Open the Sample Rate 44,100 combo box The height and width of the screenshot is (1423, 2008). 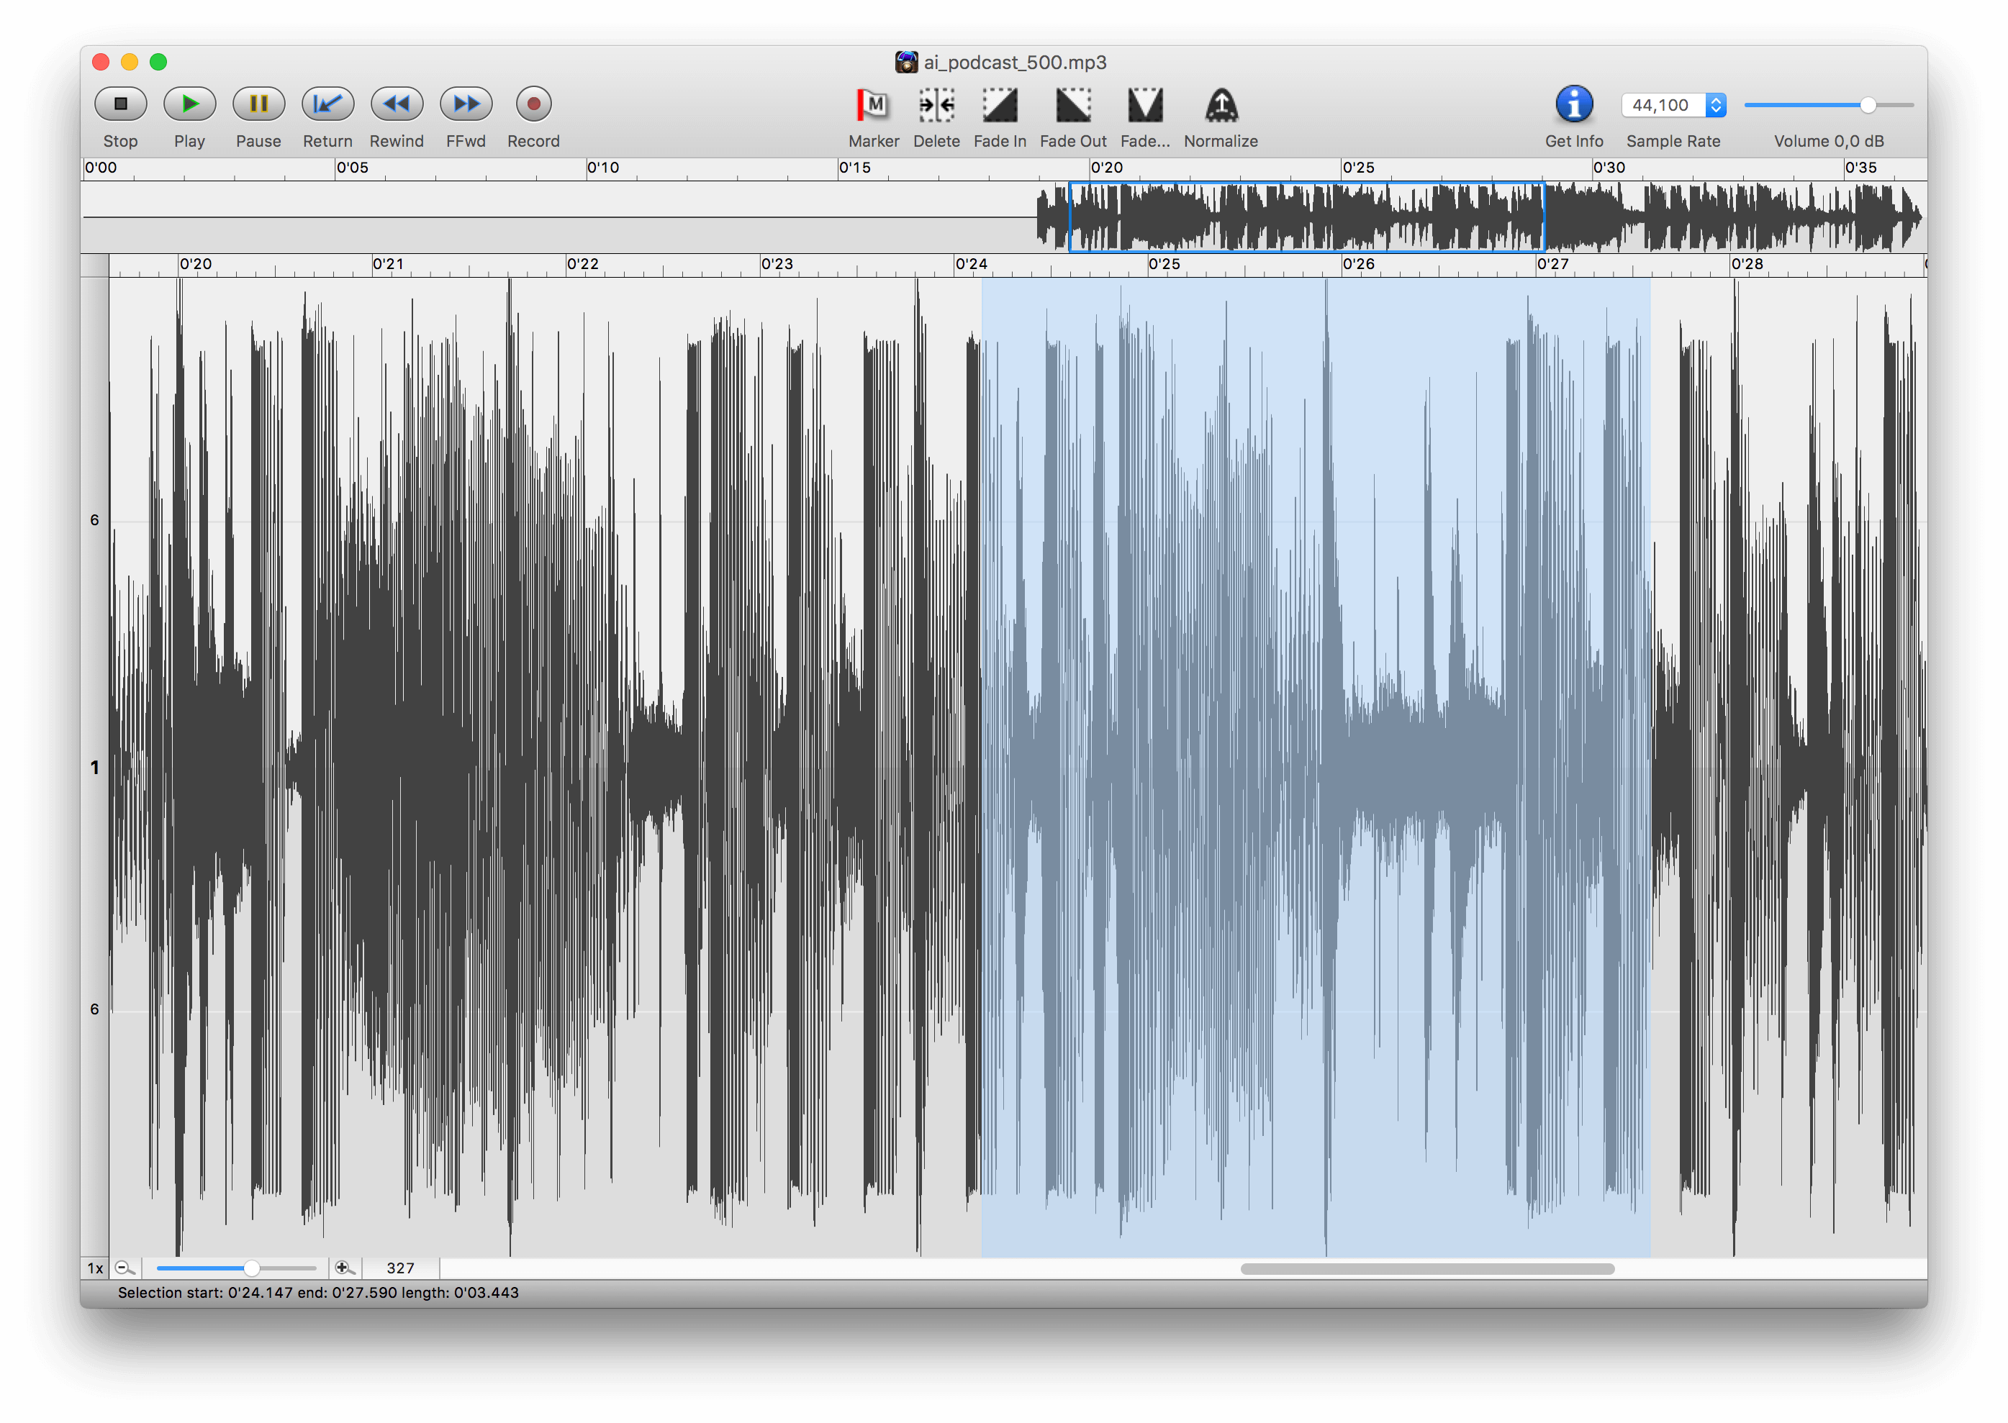[x=1673, y=105]
